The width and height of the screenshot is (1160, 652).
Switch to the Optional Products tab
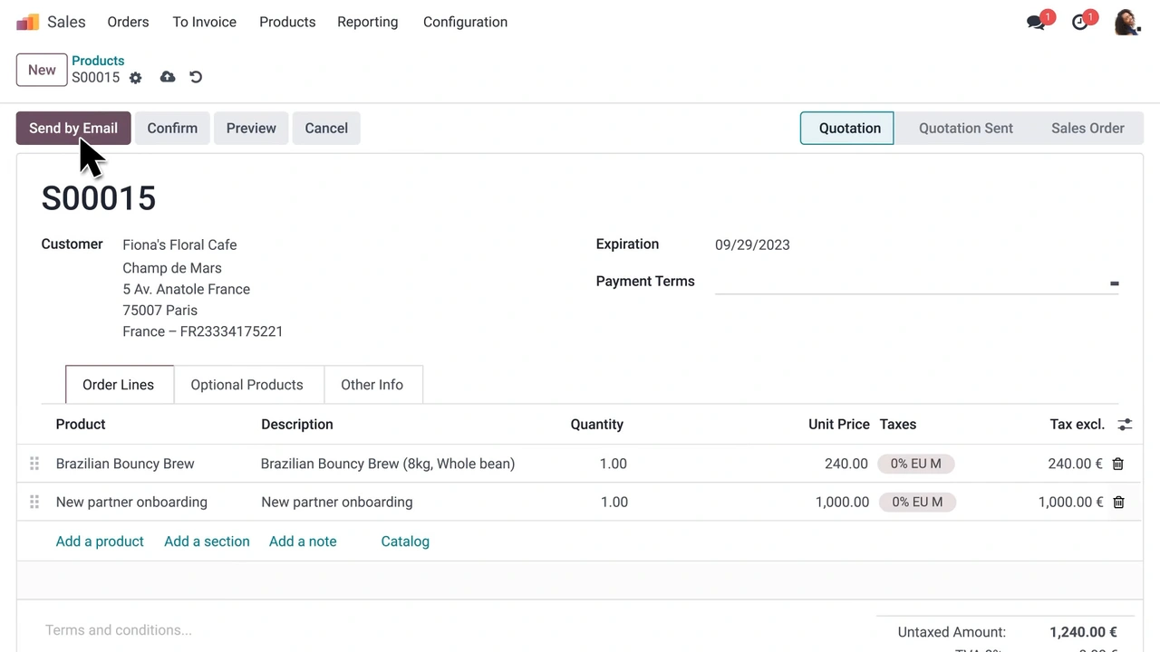pos(246,385)
